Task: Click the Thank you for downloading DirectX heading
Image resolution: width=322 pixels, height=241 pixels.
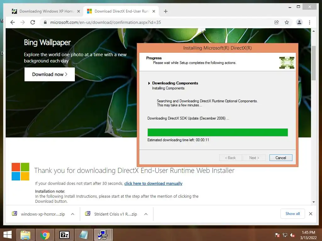Action: point(134,170)
